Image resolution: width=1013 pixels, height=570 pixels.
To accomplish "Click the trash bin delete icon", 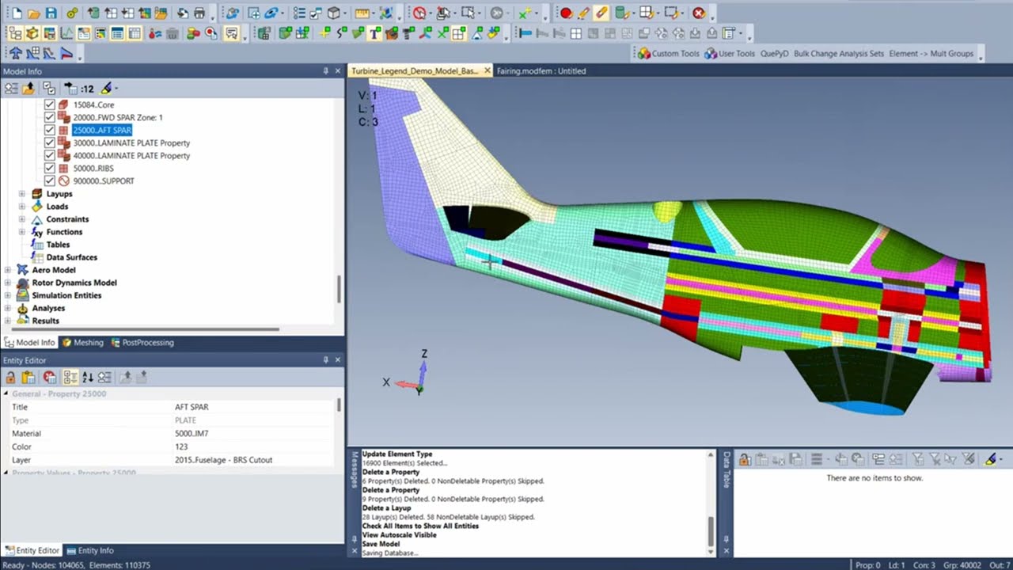I will pyautogui.click(x=172, y=33).
